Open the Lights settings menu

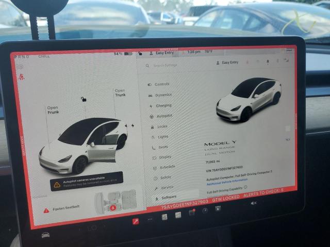point(160,137)
